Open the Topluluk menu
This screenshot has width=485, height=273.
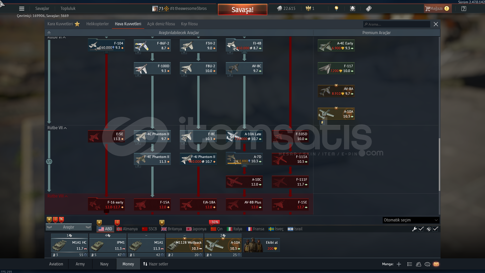point(68,9)
